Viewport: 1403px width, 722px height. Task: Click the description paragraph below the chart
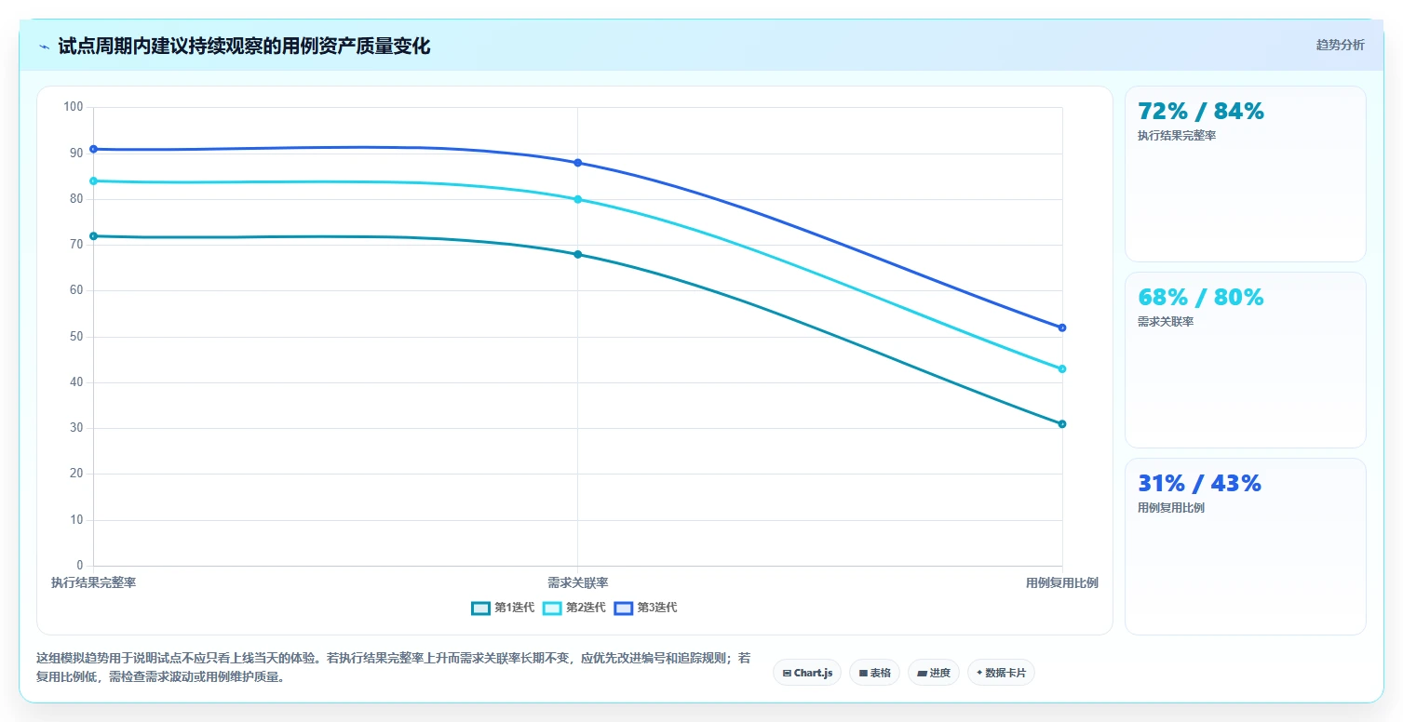click(393, 667)
